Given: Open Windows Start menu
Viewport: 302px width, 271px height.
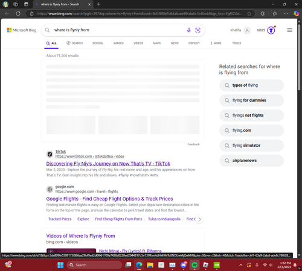Looking at the screenshot, I should pos(60,265).
